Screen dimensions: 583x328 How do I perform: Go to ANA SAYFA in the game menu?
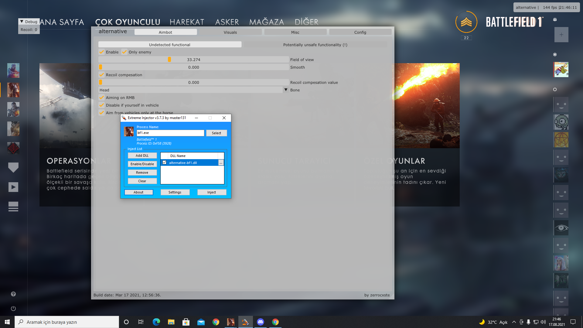click(x=62, y=22)
